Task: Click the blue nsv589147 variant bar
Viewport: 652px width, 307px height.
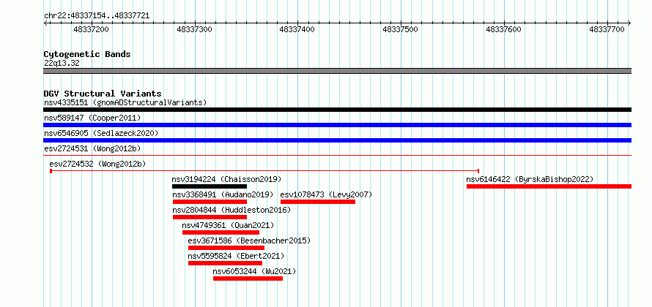Action: [x=337, y=125]
